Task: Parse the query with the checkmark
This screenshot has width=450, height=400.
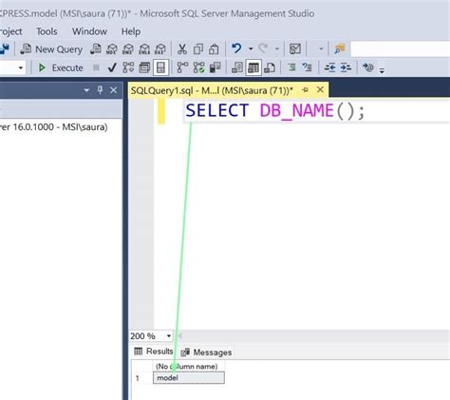Action: coord(112,67)
